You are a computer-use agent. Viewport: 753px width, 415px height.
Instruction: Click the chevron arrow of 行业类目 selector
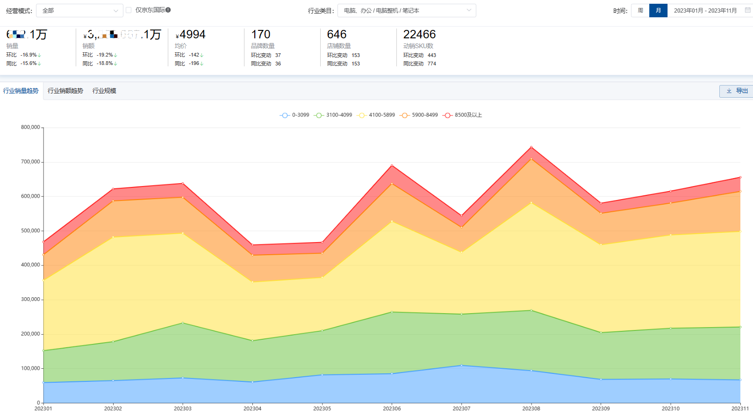(x=469, y=10)
